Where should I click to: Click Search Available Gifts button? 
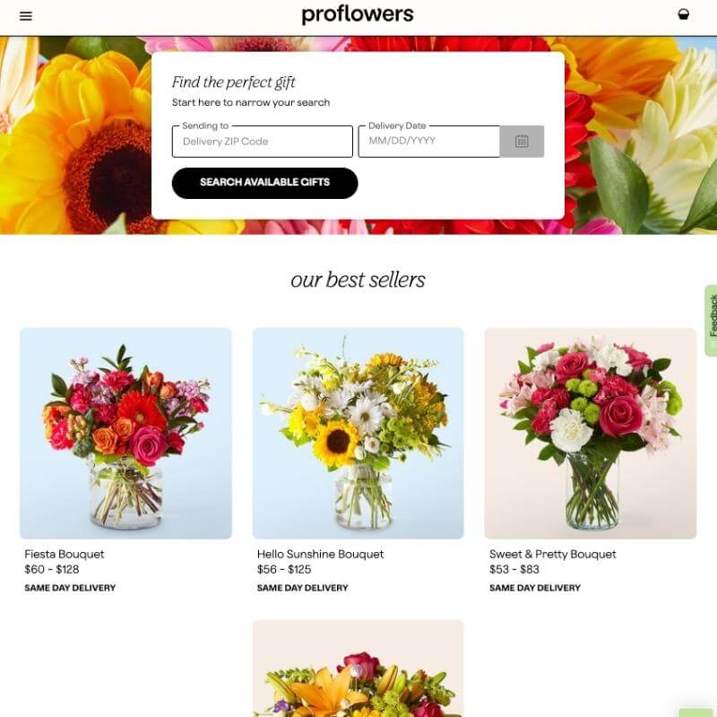click(x=264, y=183)
